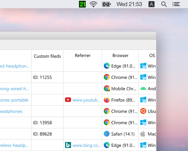
Task: Click the Mobile Chrome browser icon
Action: click(107, 88)
